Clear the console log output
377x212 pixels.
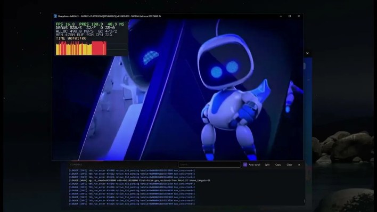(x=289, y=165)
